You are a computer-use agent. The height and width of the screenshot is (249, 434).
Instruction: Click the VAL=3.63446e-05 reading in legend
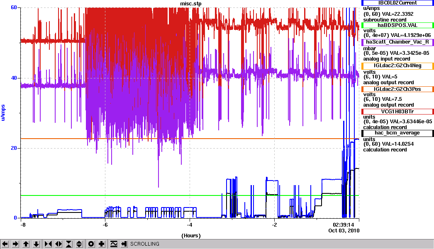point(411,122)
